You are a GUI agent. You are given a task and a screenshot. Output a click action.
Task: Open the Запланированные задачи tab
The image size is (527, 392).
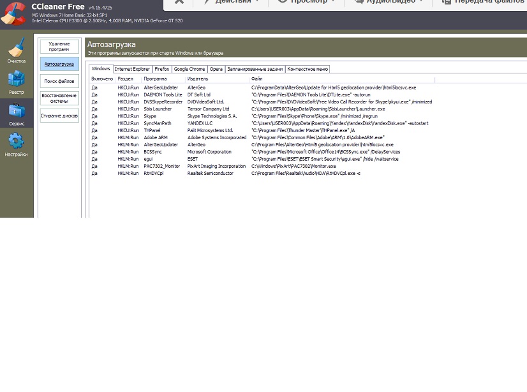[x=255, y=69]
